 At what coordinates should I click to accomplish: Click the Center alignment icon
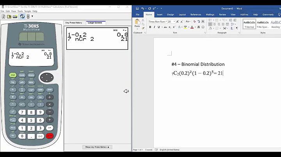(x=214, y=24)
